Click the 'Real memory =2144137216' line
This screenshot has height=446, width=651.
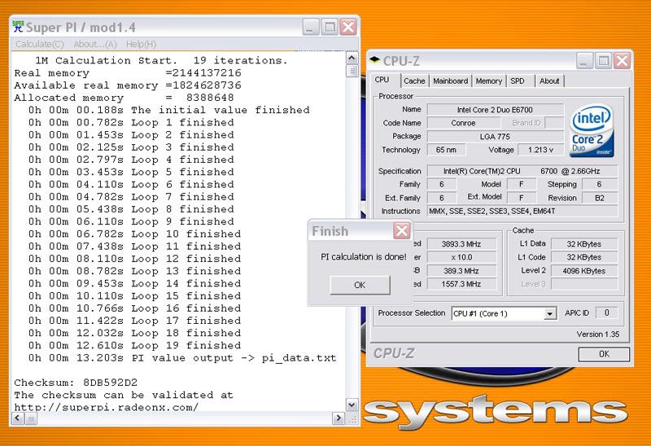(x=128, y=72)
